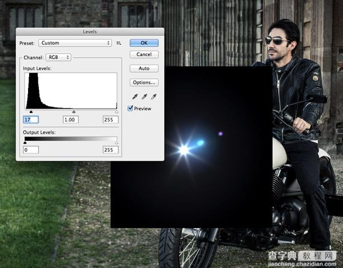Click the Output Levels gradient bar

point(71,139)
